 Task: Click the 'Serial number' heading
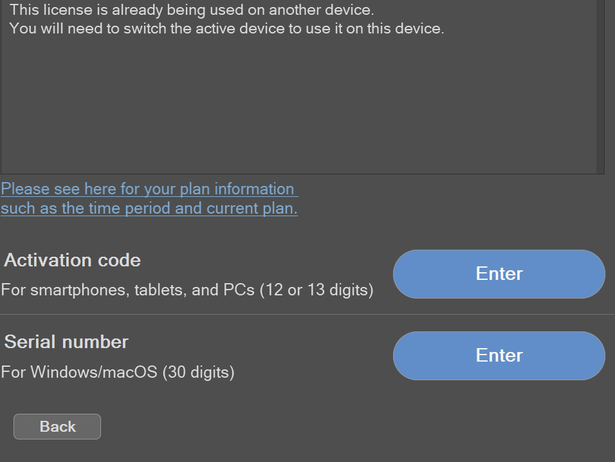tap(66, 342)
